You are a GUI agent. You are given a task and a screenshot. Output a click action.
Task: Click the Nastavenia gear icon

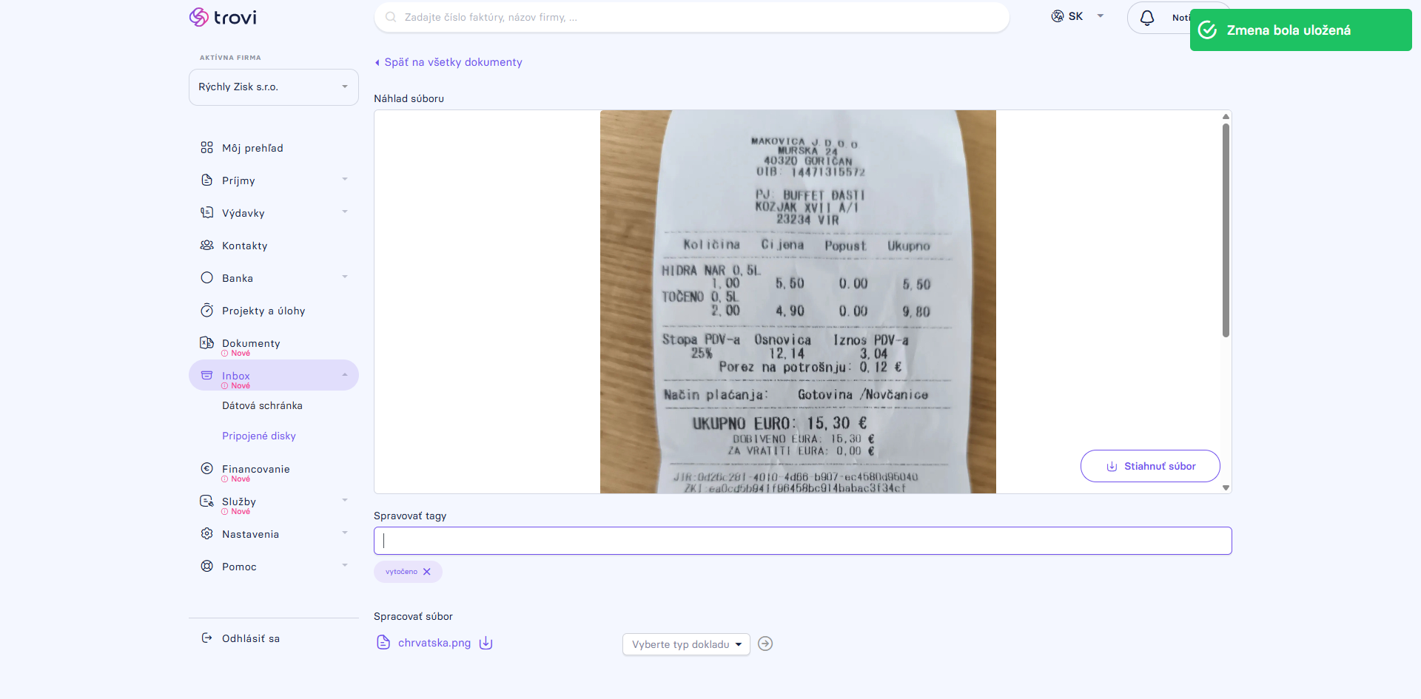206,534
